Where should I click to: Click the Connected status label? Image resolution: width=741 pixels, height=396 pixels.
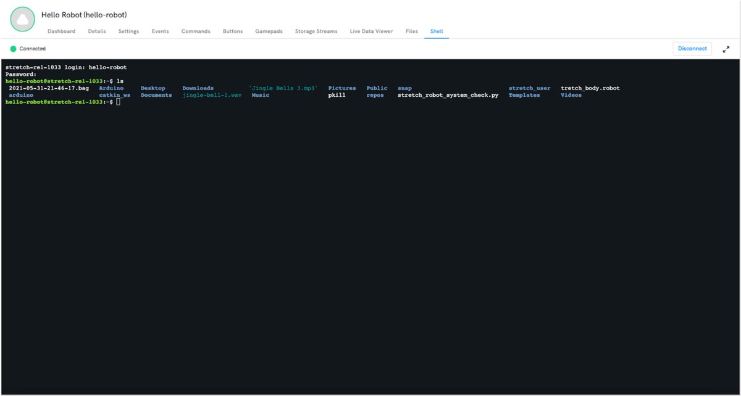point(33,49)
